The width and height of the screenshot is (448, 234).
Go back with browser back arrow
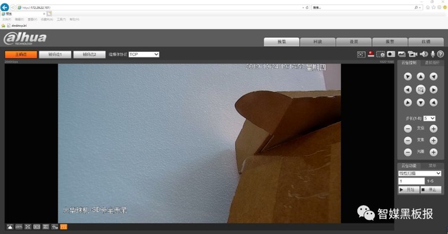point(4,7)
